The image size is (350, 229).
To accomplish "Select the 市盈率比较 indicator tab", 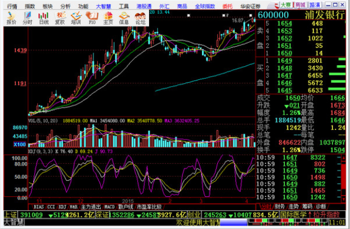I will coord(149,206).
